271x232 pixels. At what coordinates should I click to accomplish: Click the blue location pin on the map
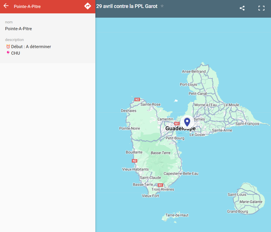tap(187, 122)
